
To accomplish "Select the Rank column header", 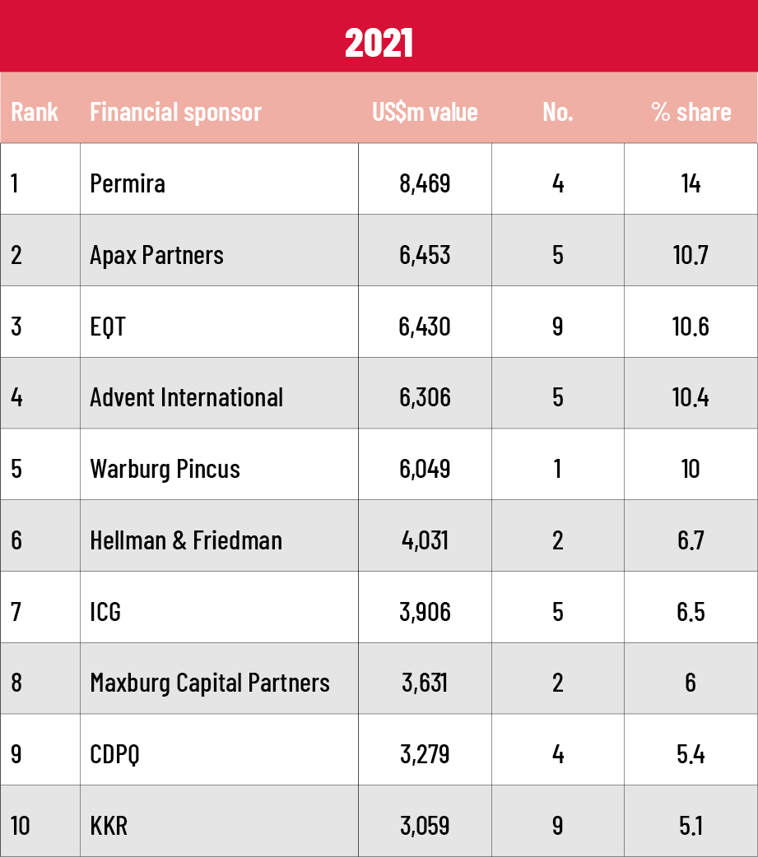I will pyautogui.click(x=35, y=112).
